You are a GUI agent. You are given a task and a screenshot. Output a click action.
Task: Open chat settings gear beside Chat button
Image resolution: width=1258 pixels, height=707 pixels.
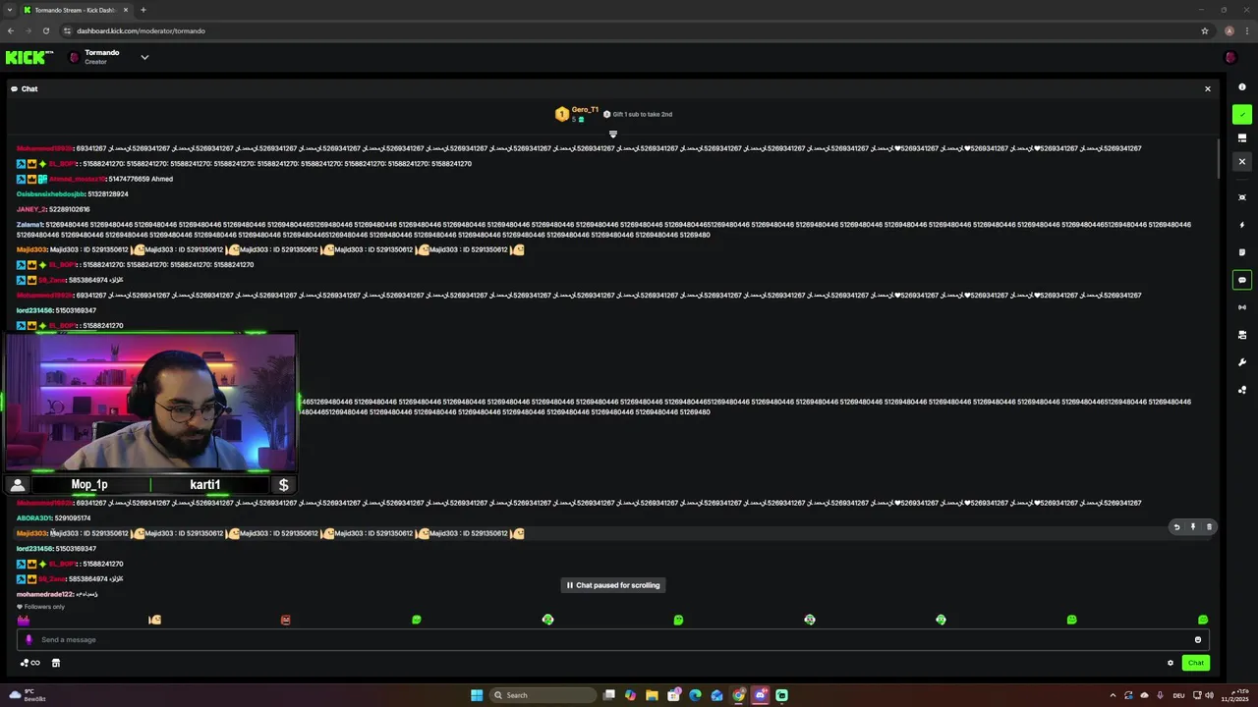click(1171, 663)
